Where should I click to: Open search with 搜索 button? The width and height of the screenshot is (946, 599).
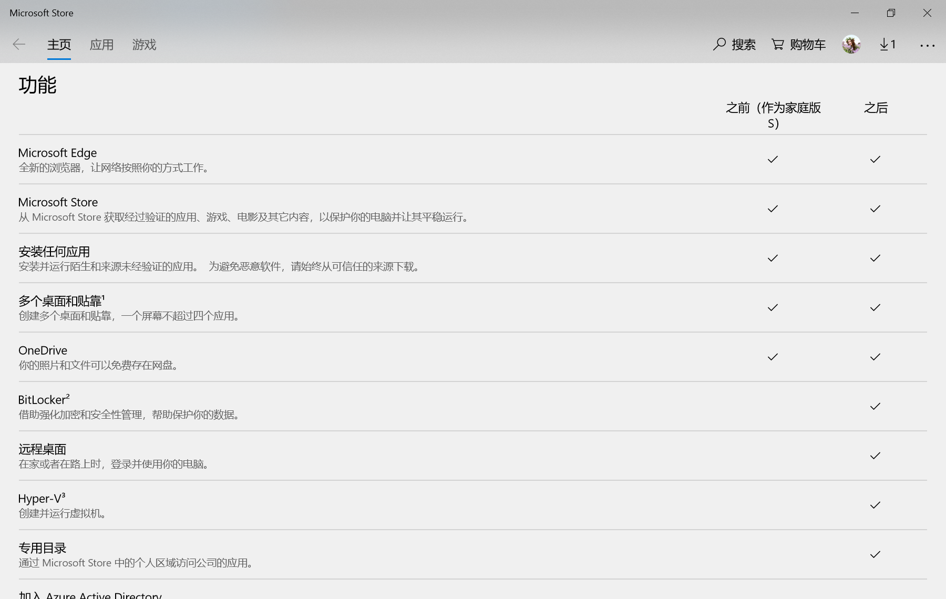(x=734, y=45)
